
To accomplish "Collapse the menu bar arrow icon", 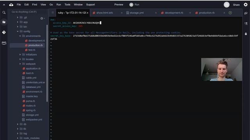I will (x=4, y=5).
